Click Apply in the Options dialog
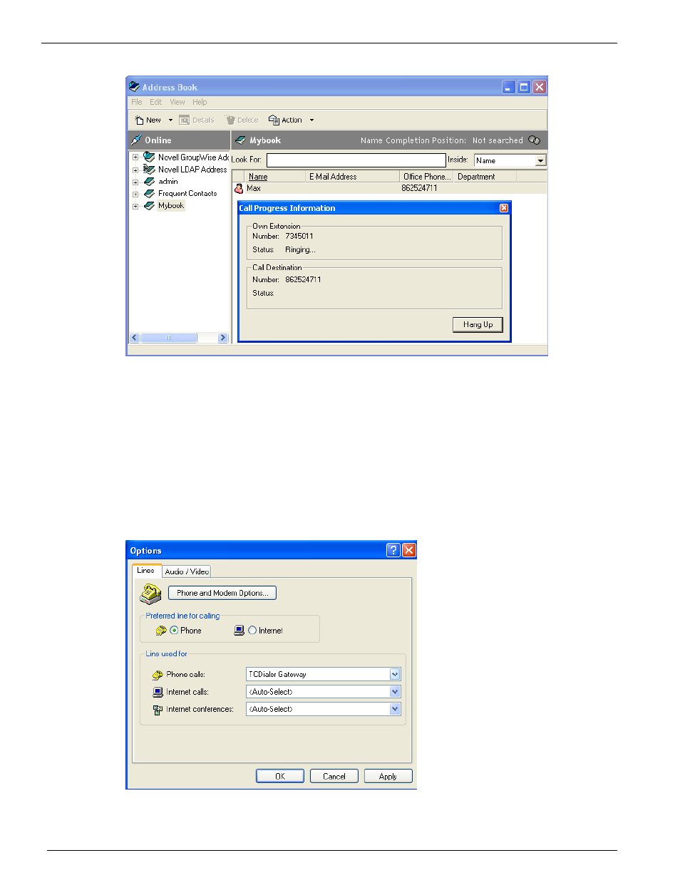Image resolution: width=680 pixels, height=880 pixels. (x=388, y=776)
